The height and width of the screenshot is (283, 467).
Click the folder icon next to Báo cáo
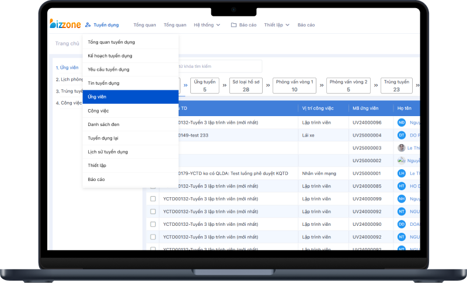click(x=233, y=25)
